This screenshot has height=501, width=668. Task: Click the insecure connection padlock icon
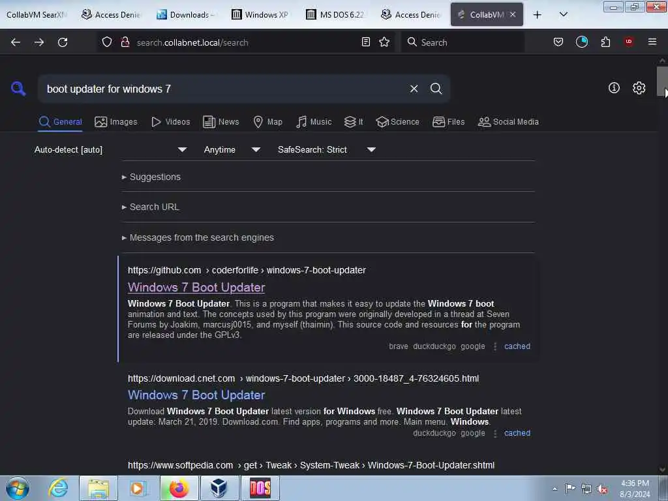125,42
